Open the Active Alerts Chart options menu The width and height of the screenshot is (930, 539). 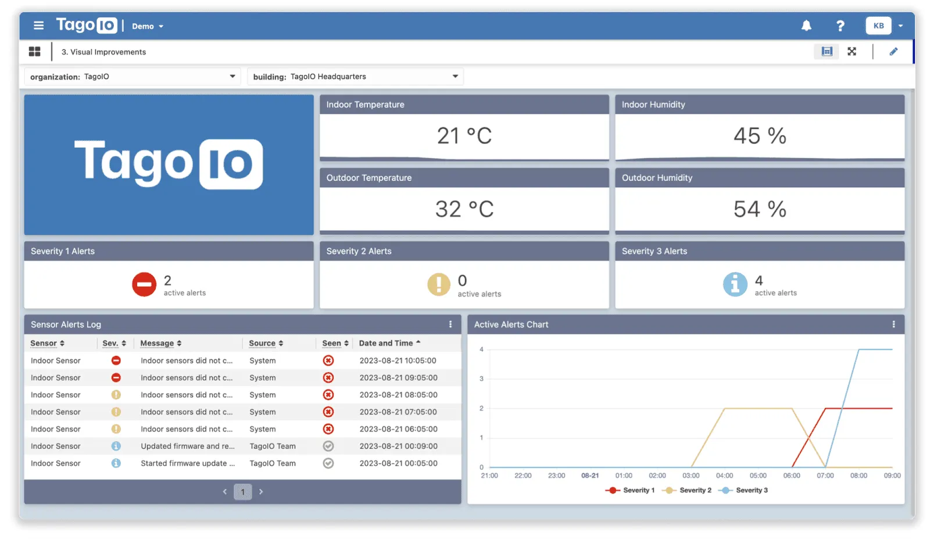pos(894,324)
